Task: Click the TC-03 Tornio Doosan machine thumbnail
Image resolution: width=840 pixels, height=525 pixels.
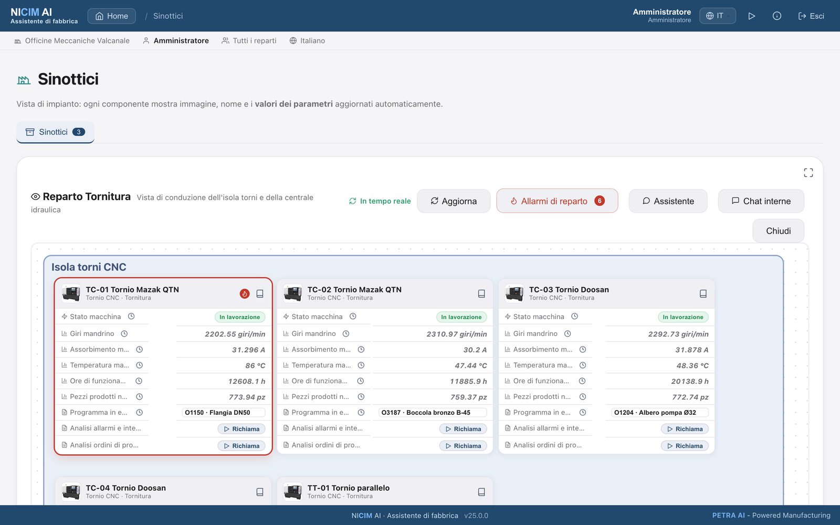Action: click(x=514, y=293)
